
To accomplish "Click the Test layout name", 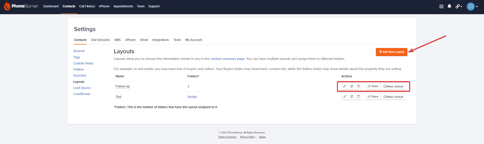I will click(x=119, y=97).
